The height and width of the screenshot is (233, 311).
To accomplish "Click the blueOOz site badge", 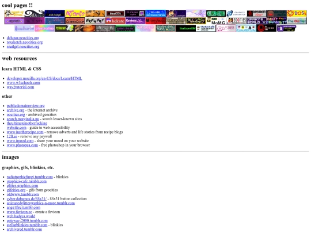I will (x=115, y=13).
